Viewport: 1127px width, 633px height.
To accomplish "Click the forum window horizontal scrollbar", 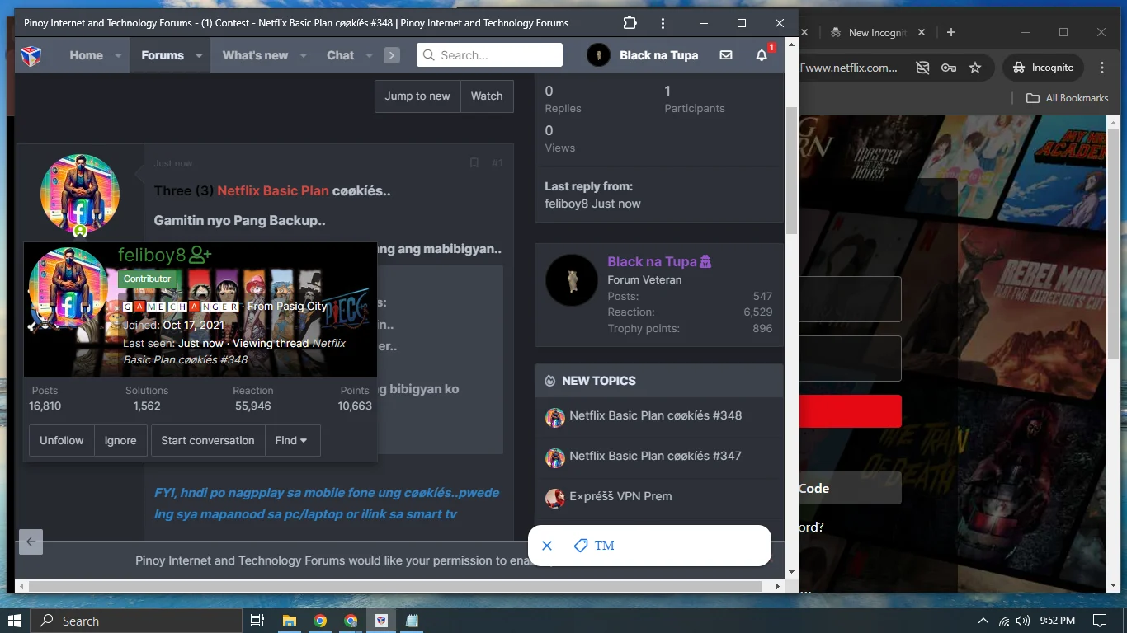I will (395, 586).
